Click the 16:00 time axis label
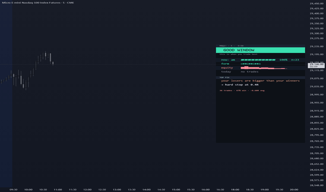326x192 pixels. [x=205, y=190]
